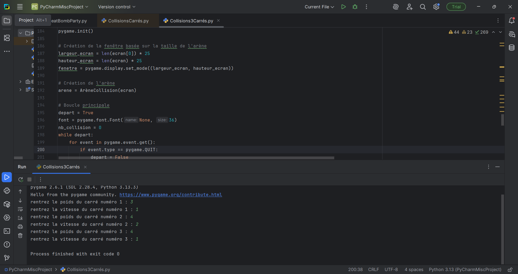Open pygame contribute link in console
This screenshot has width=518, height=274.
point(171,195)
